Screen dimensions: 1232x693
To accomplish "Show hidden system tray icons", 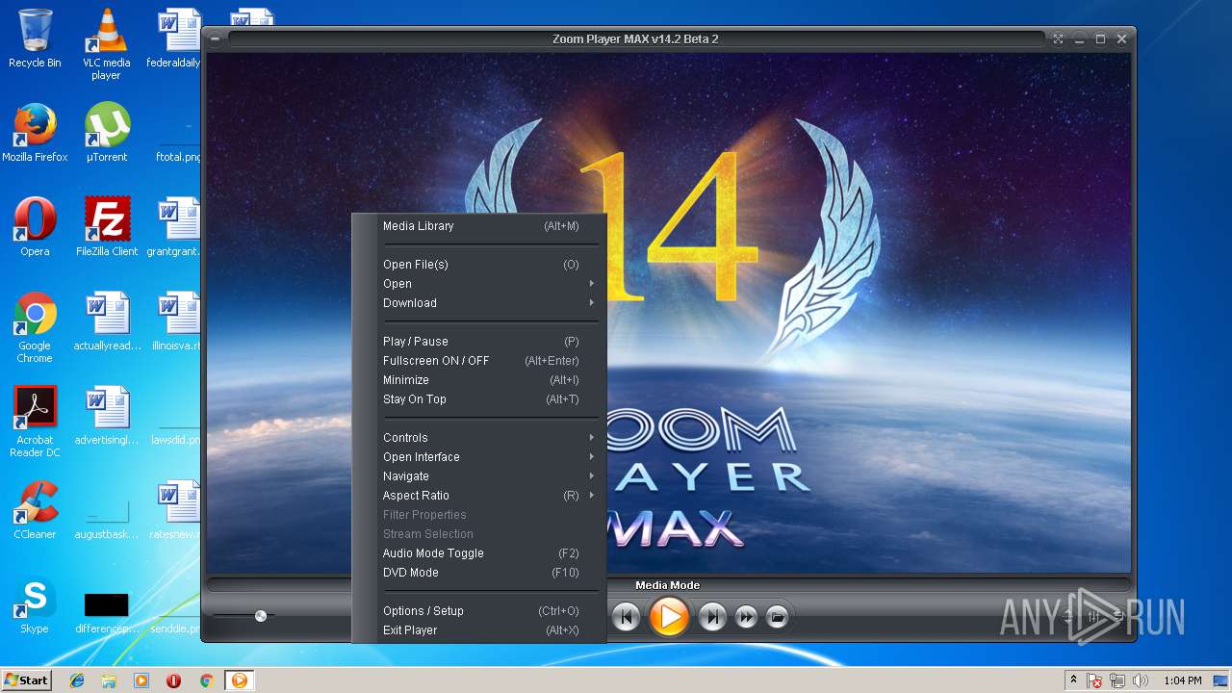I will click(x=1073, y=680).
